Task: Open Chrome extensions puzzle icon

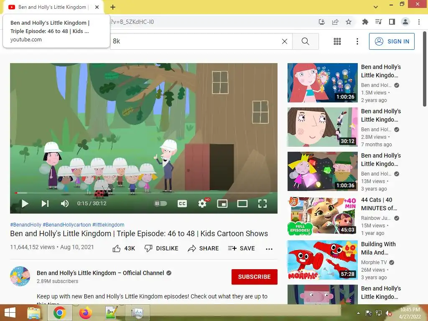Action: coord(365,22)
